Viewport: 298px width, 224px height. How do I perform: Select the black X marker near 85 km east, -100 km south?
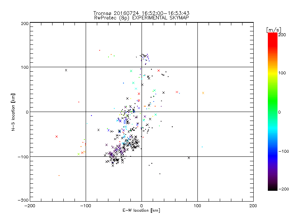coord(189,158)
